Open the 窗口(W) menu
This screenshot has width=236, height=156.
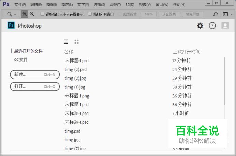coord(162,5)
